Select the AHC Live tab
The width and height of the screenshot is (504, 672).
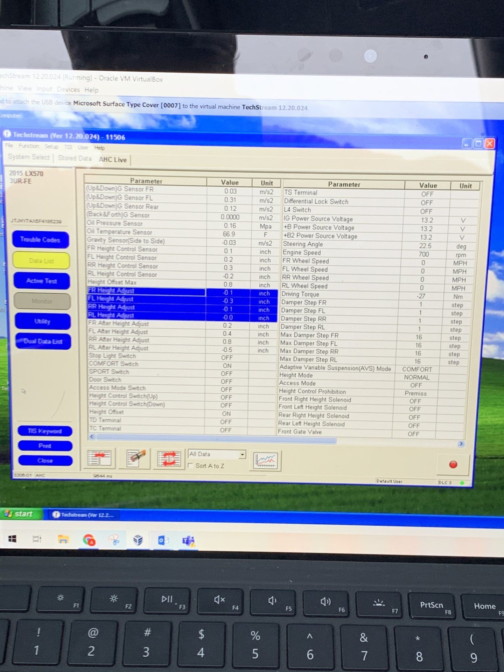[113, 160]
